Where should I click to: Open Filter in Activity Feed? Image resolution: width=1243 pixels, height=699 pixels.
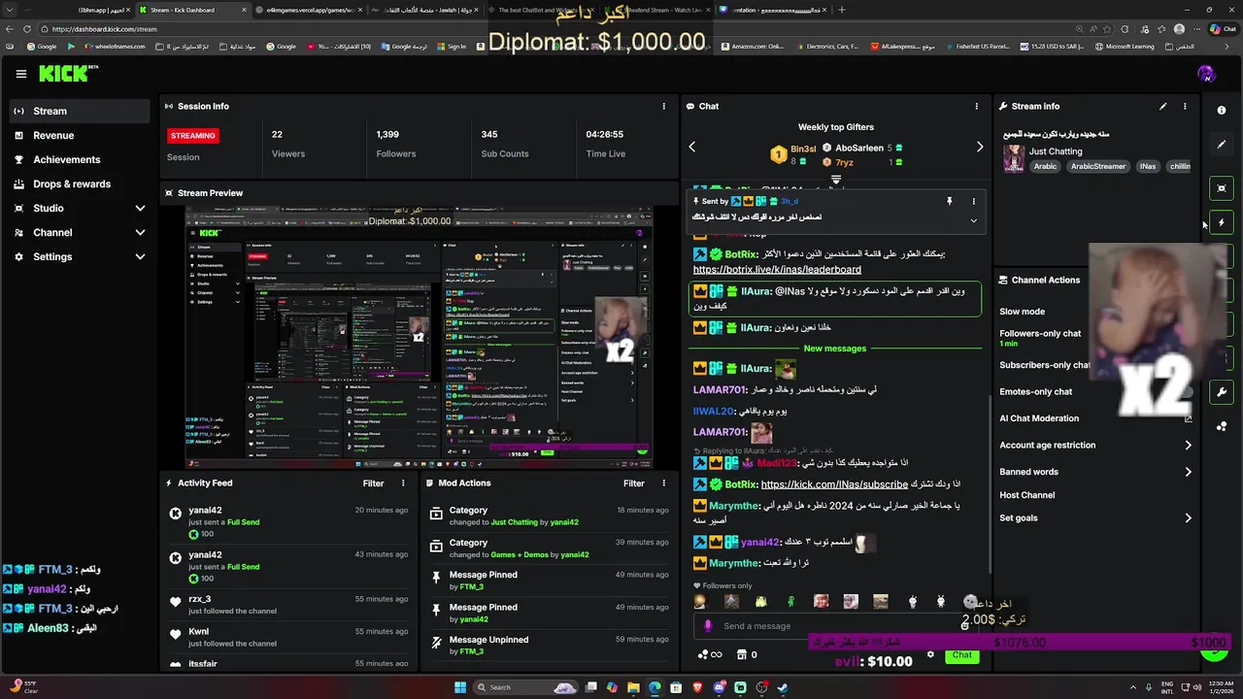click(373, 483)
